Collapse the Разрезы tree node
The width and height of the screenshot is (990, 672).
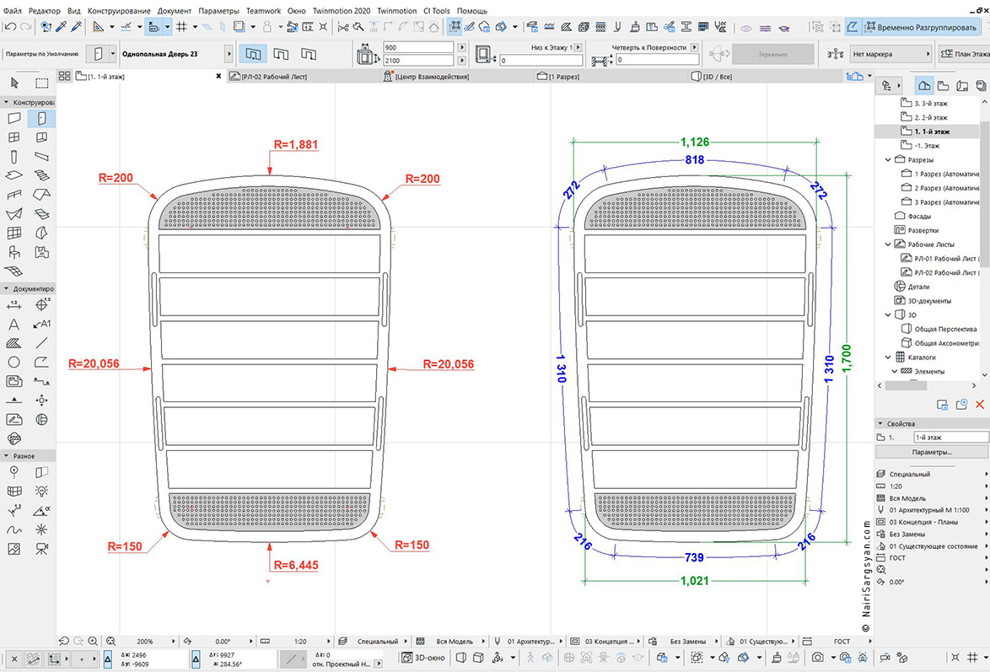(x=888, y=160)
